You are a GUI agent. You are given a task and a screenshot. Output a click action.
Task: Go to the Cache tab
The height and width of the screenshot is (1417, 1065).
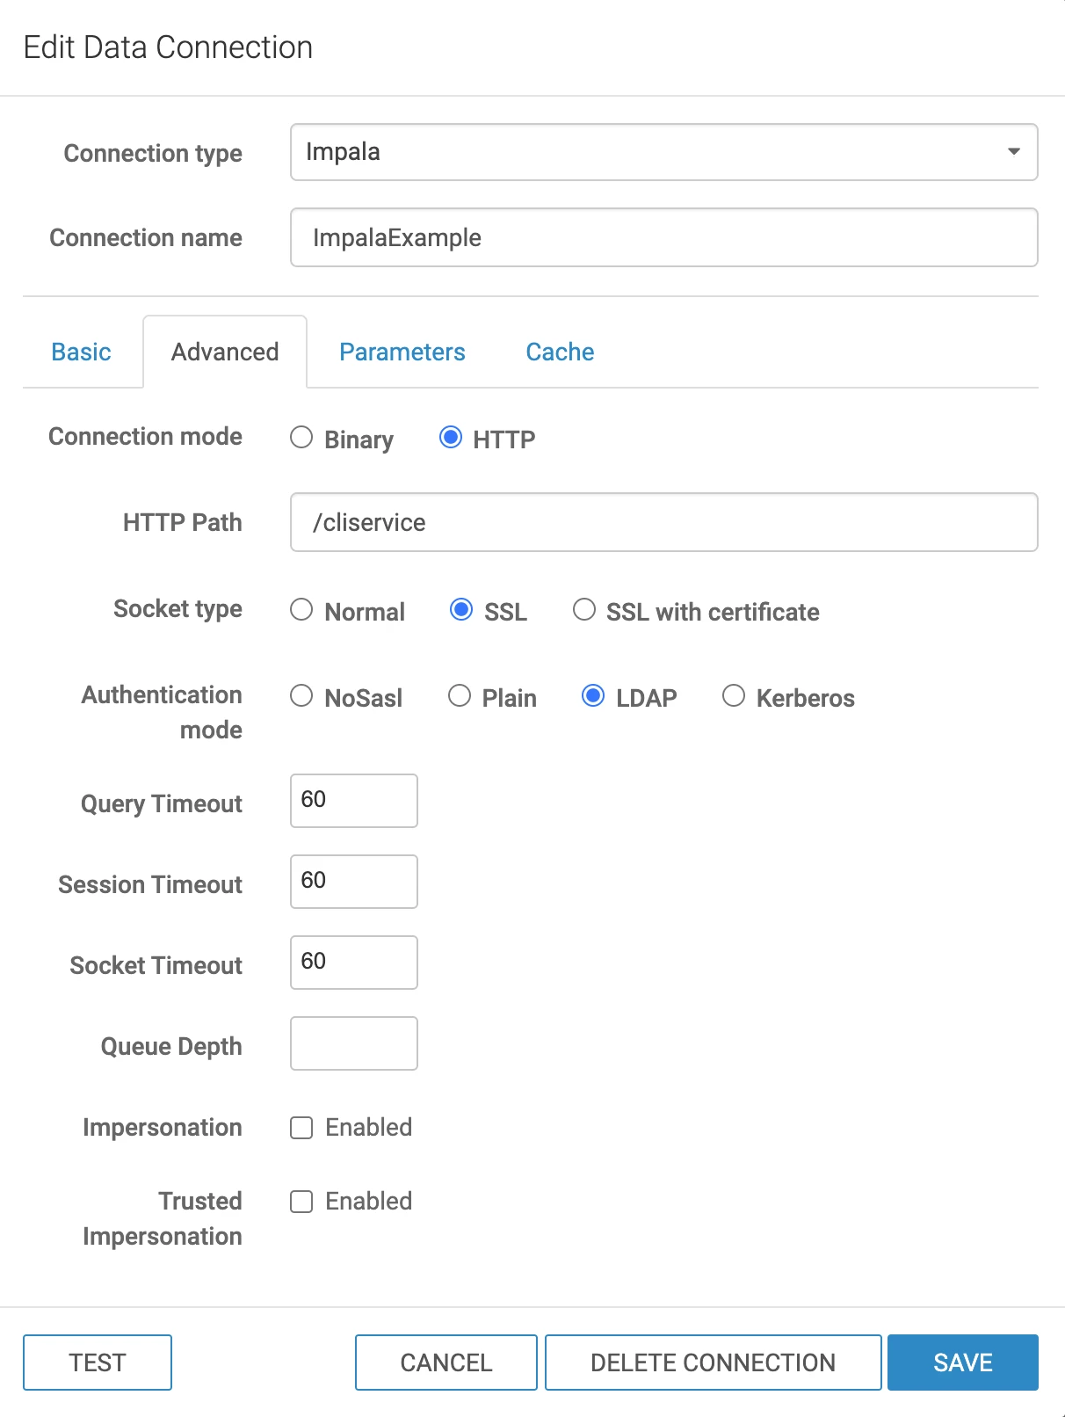click(x=560, y=352)
